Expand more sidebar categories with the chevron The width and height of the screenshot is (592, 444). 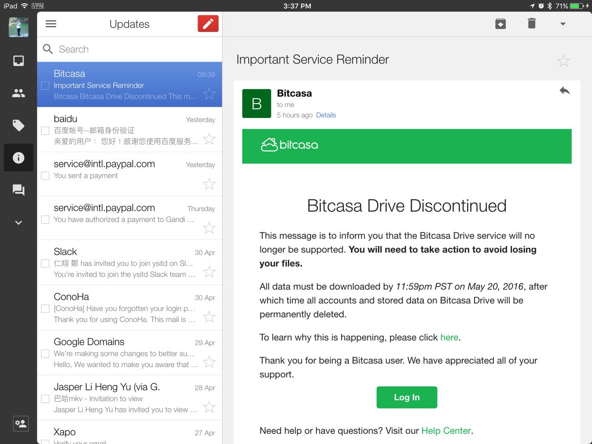[x=18, y=222]
